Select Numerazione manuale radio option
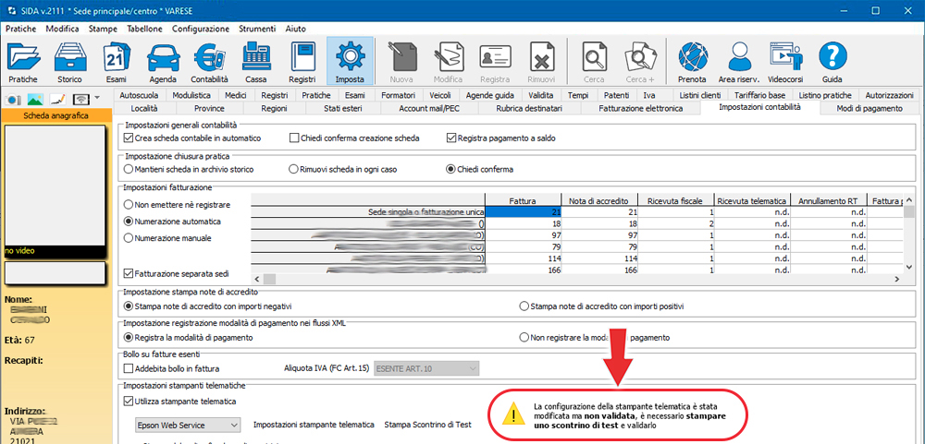Screen dimensions: 925x444 pos(129,238)
